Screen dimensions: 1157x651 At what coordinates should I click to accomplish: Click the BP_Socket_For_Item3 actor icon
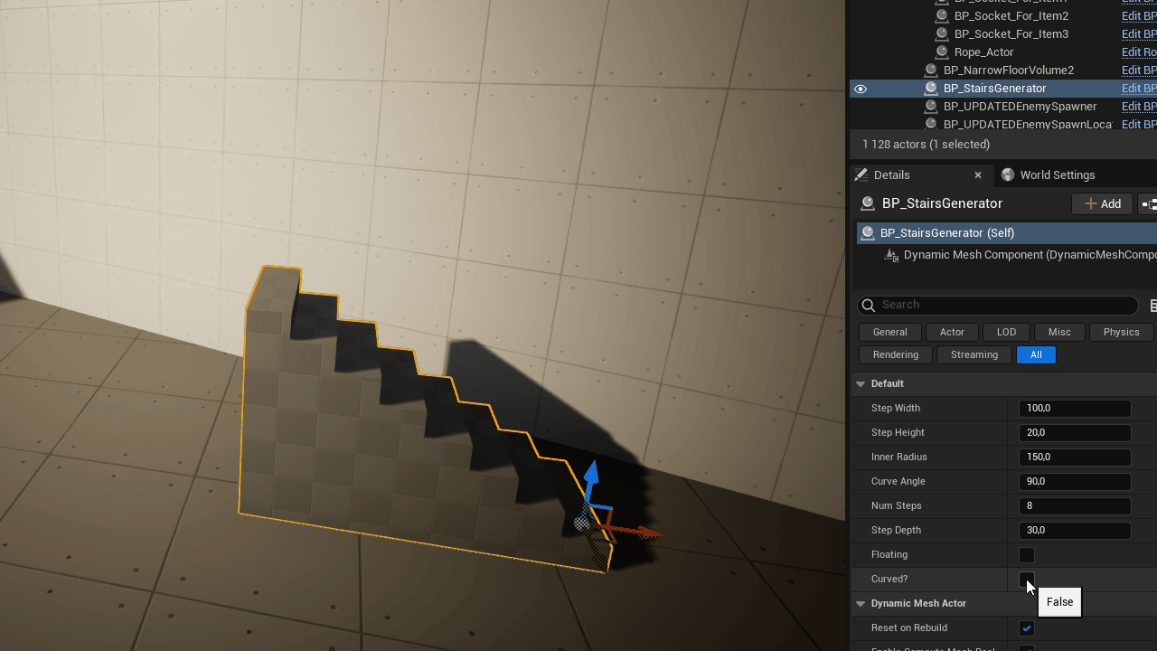tap(942, 34)
